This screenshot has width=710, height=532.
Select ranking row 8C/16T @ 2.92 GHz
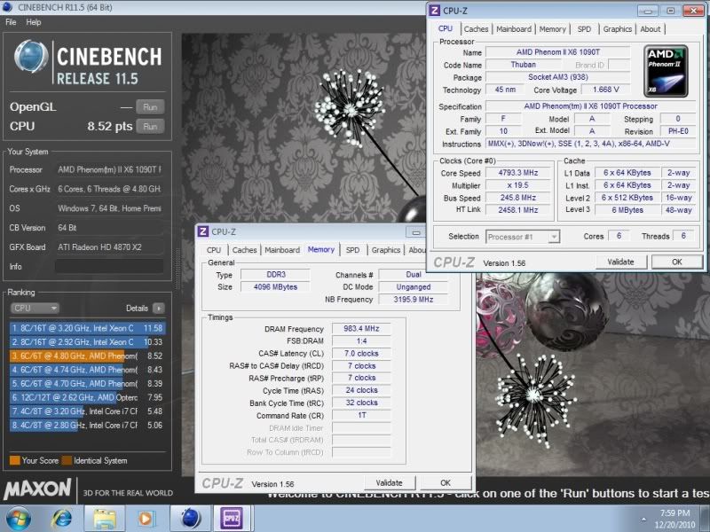(86, 342)
